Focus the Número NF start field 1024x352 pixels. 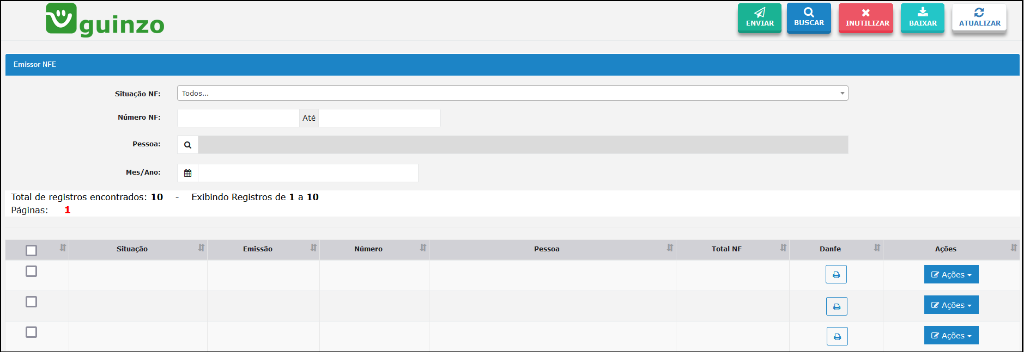[x=238, y=118]
